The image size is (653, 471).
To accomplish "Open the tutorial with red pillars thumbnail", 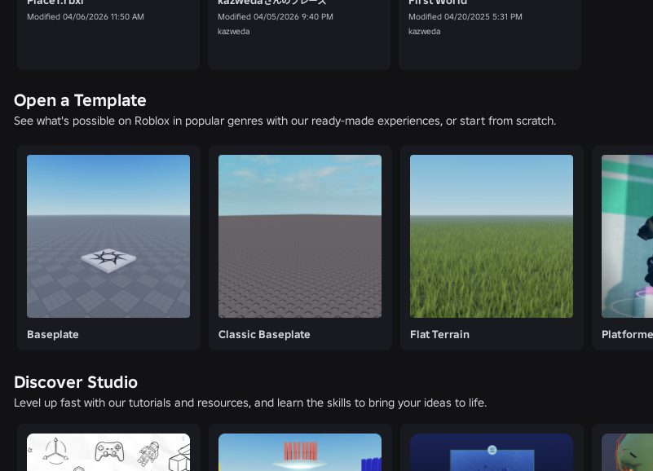I will 300,453.
